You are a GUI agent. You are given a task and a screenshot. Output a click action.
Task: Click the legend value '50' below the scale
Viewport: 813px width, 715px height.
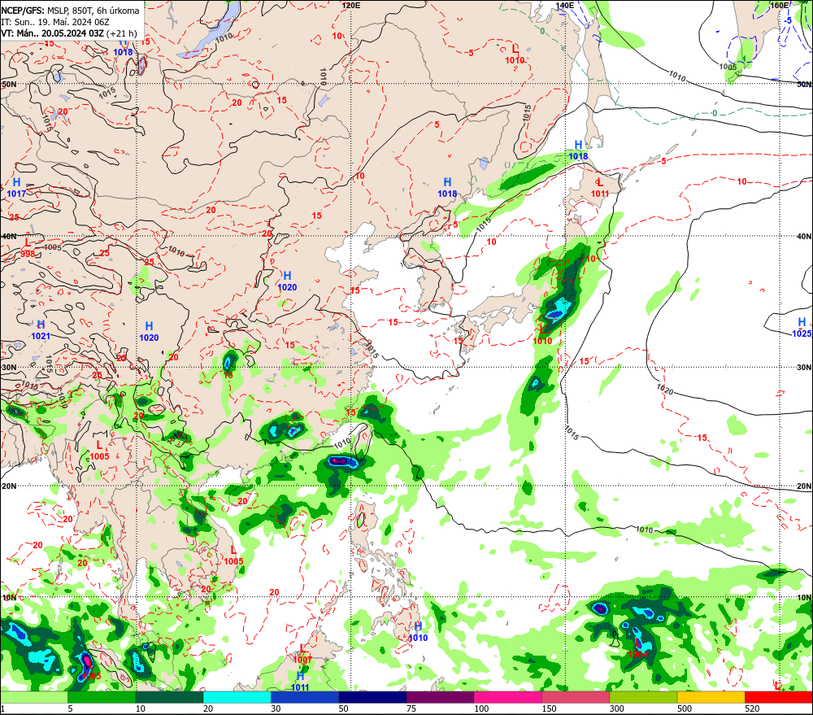343,708
